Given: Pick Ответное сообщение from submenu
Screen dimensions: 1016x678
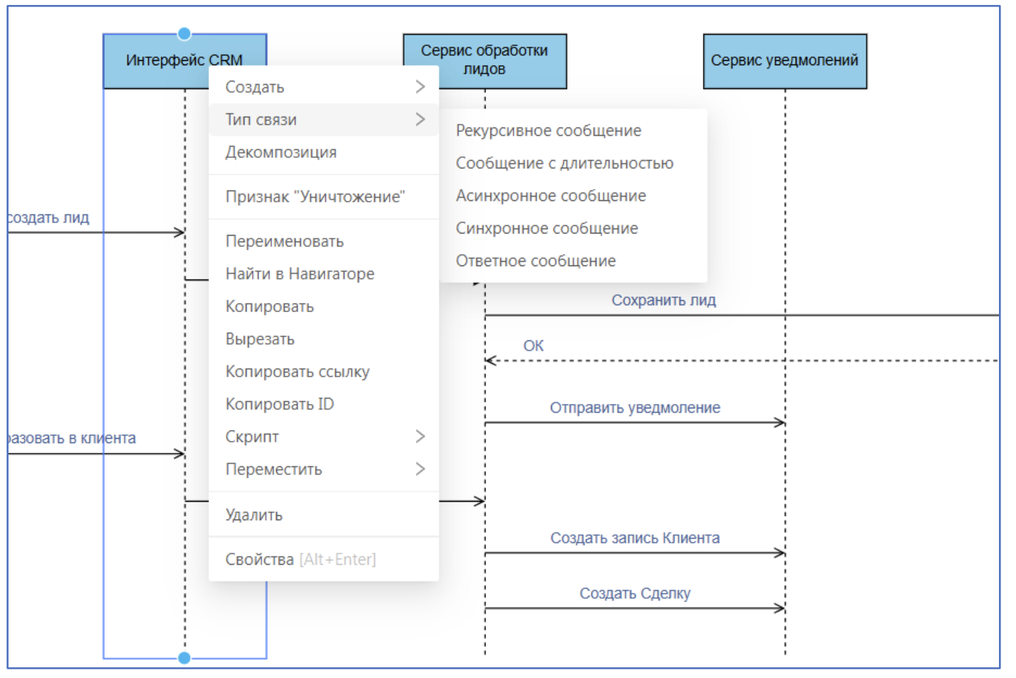Looking at the screenshot, I should [x=535, y=260].
